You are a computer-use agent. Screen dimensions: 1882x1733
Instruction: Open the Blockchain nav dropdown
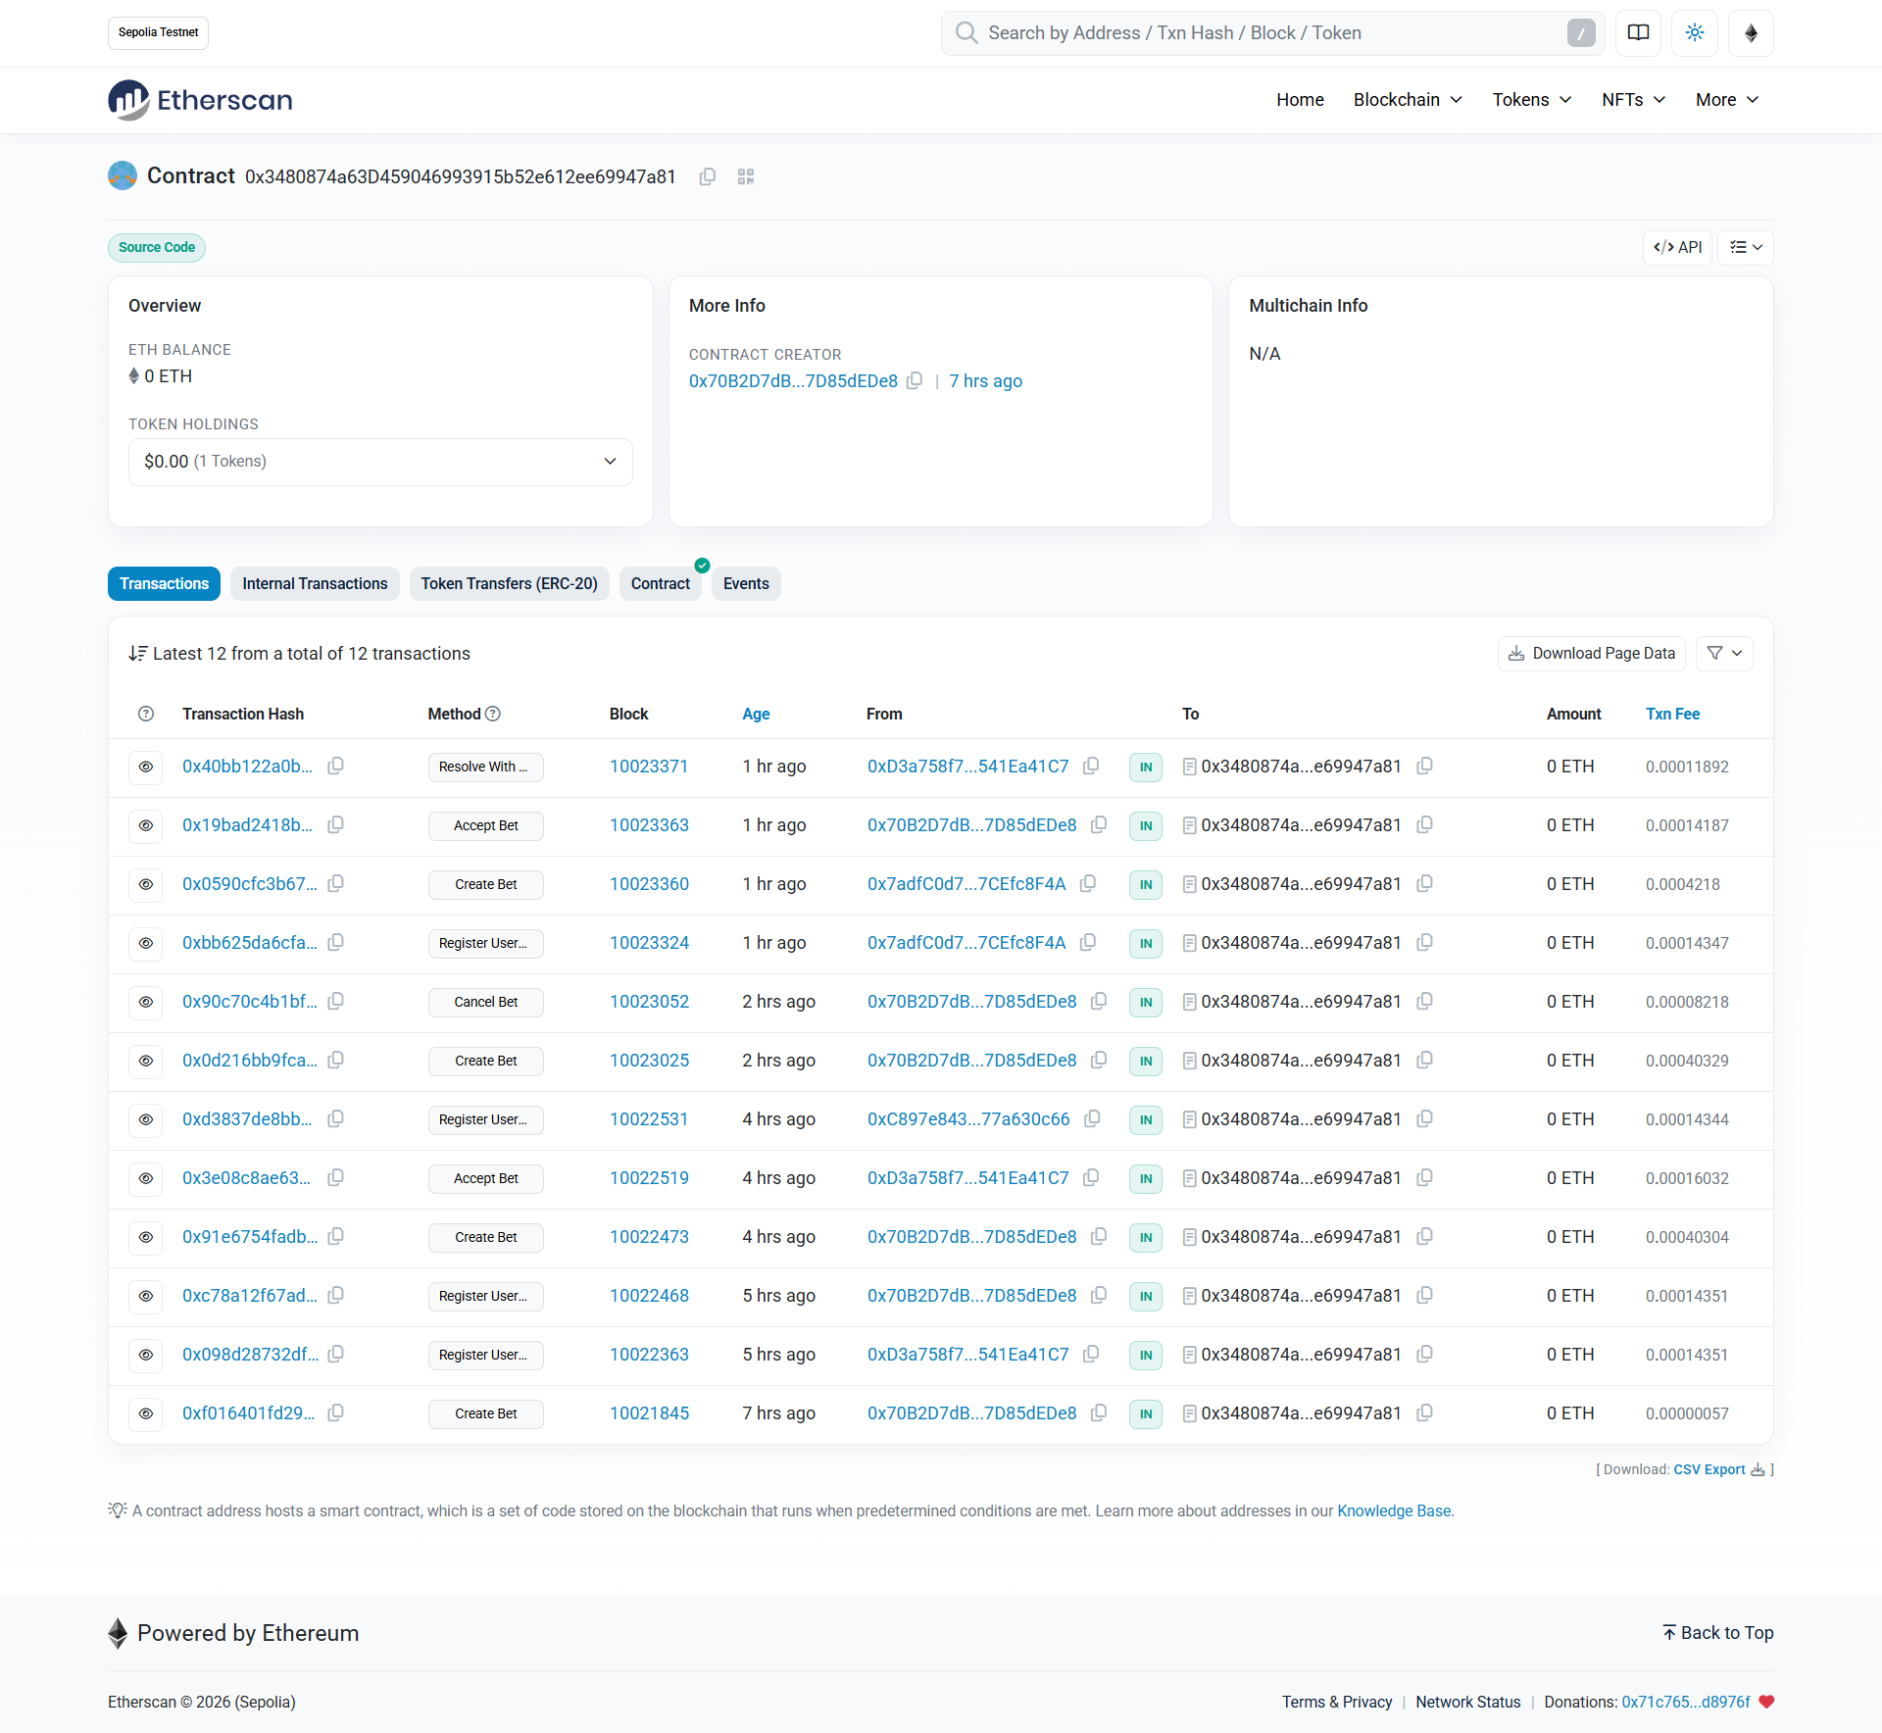coord(1408,100)
